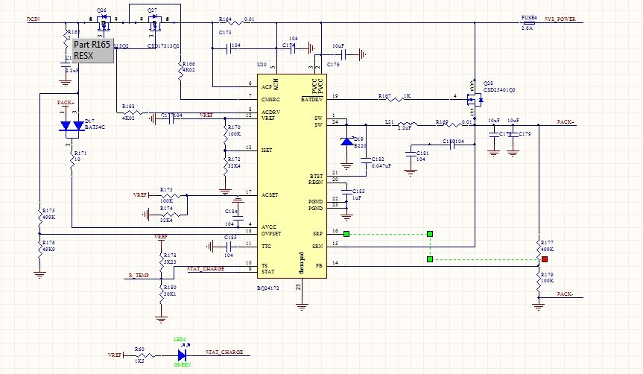
Task: Click the red handle near R177
Action: (545, 259)
